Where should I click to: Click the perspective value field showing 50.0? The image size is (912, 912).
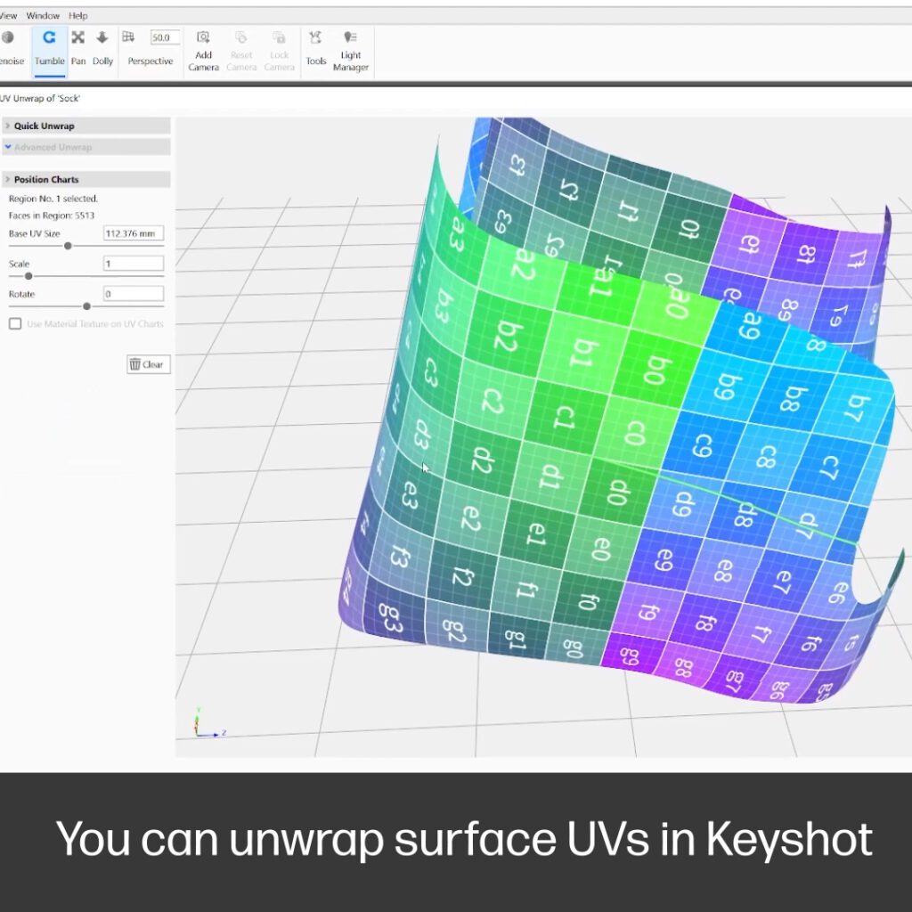pyautogui.click(x=165, y=37)
